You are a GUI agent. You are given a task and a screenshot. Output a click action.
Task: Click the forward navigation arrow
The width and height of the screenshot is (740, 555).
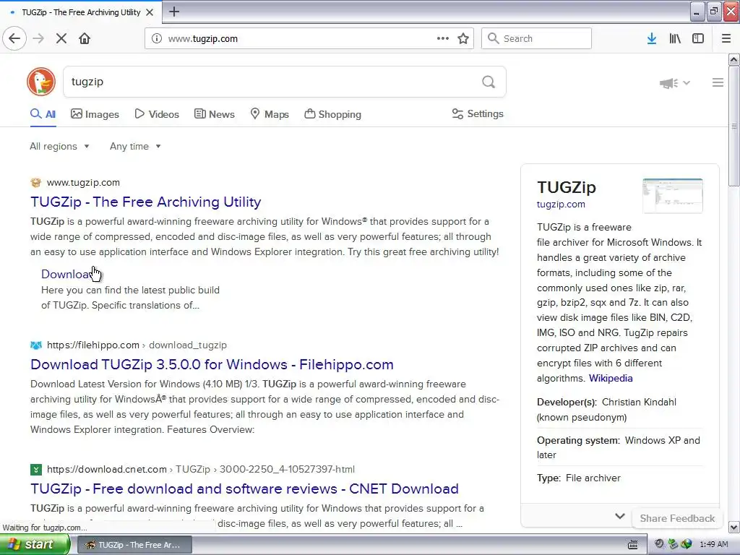click(38, 38)
